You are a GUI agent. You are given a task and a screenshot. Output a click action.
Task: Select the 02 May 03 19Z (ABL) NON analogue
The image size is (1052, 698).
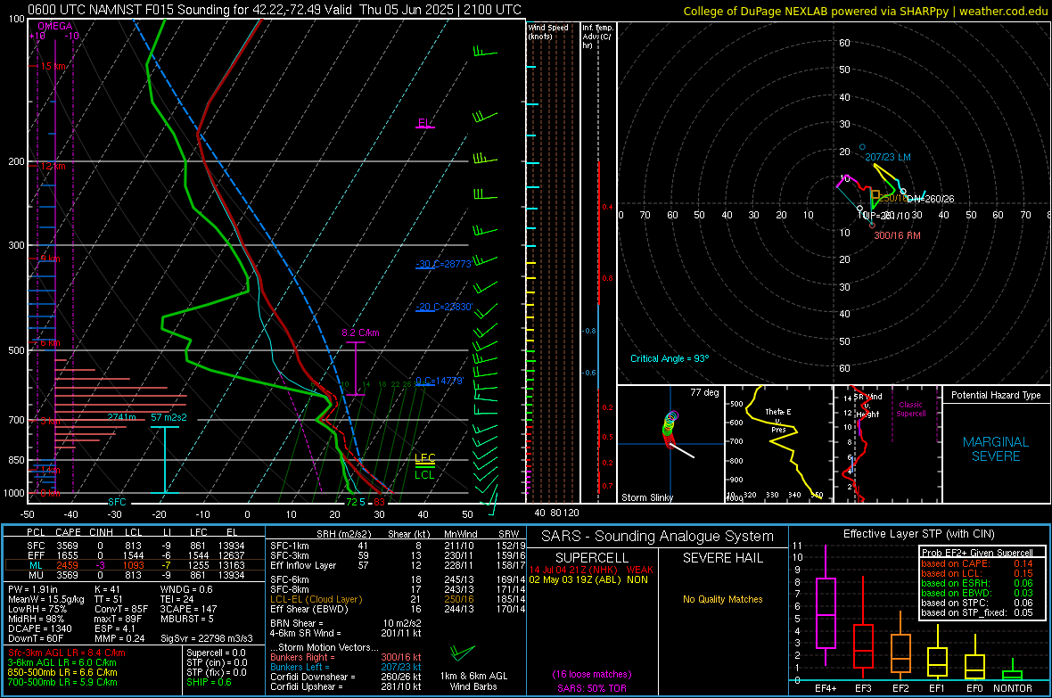click(x=588, y=579)
